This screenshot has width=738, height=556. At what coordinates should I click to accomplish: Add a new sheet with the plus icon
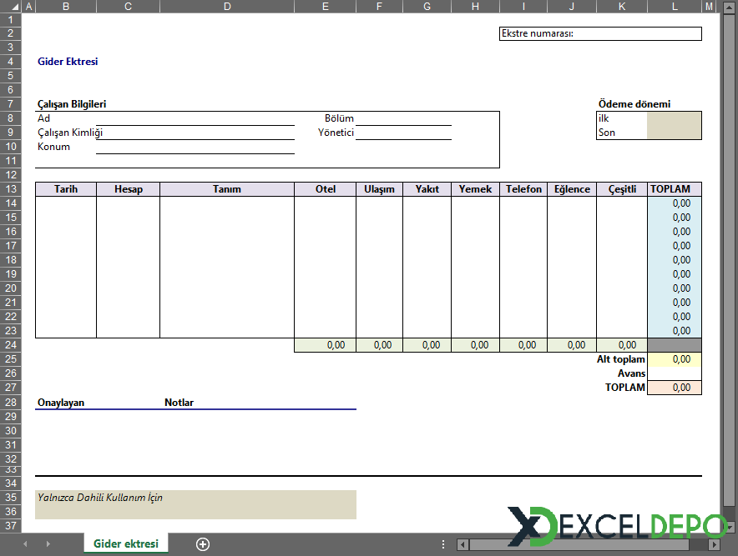click(202, 543)
